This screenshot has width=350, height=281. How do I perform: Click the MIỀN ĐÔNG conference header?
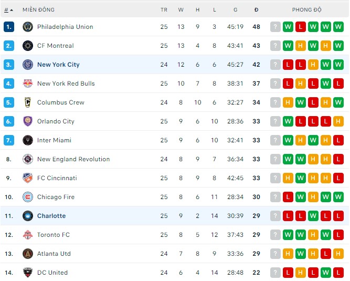click(x=38, y=10)
